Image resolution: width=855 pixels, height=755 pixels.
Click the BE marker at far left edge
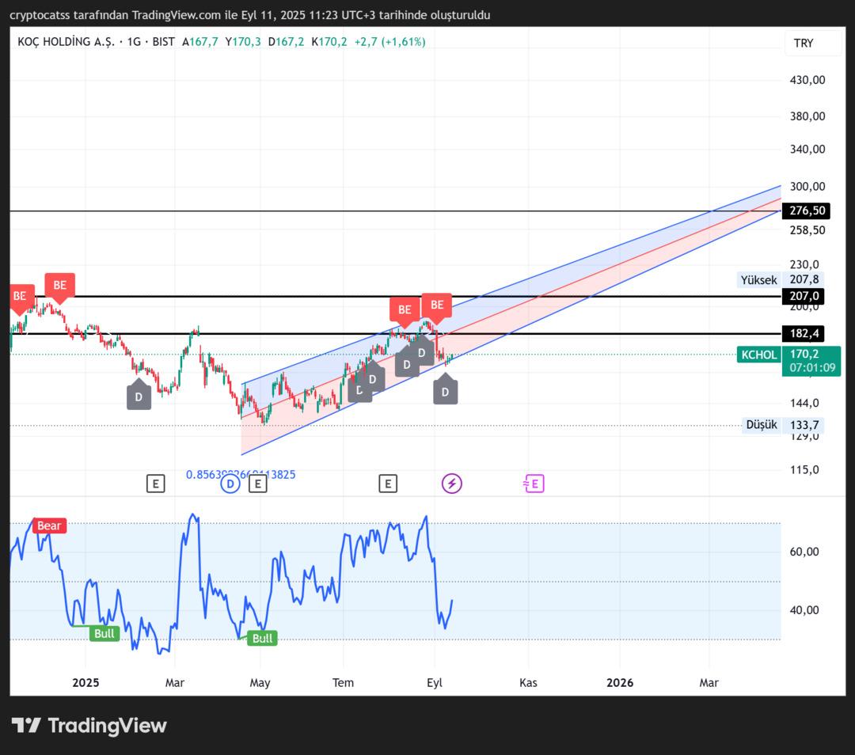pos(20,298)
